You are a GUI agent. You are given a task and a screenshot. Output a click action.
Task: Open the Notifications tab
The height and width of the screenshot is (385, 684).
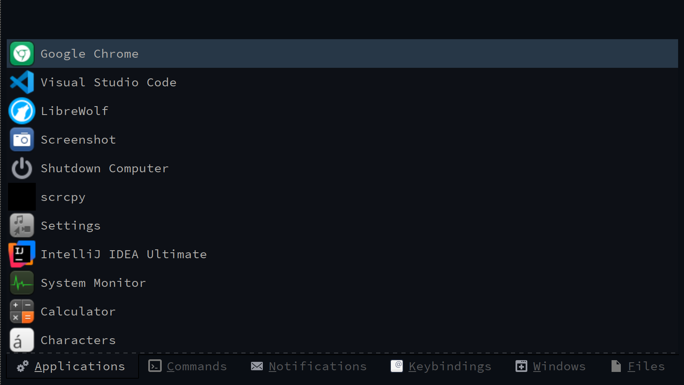point(309,366)
